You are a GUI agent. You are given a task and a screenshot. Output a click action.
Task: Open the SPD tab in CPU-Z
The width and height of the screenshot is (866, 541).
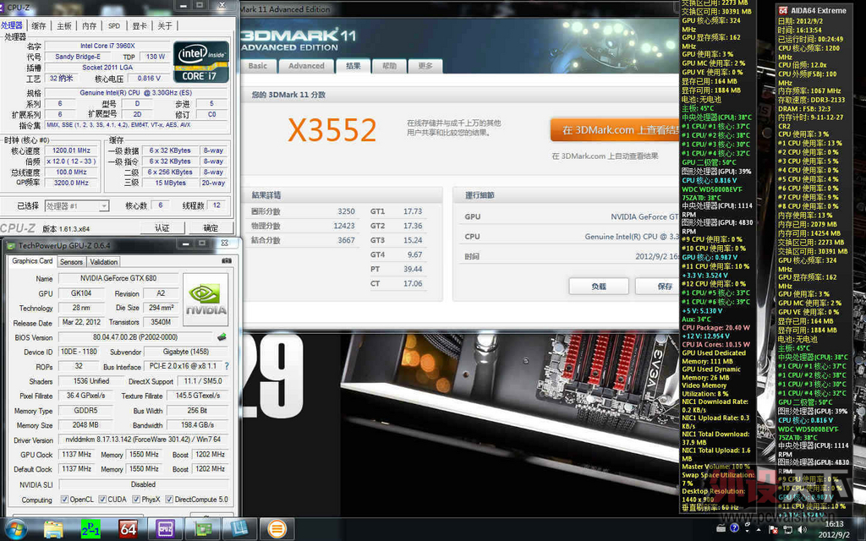(114, 25)
